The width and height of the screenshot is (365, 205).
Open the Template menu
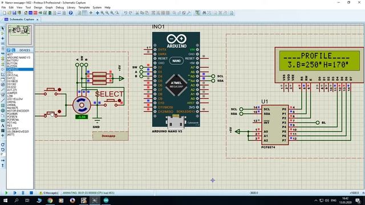[x=84, y=7]
